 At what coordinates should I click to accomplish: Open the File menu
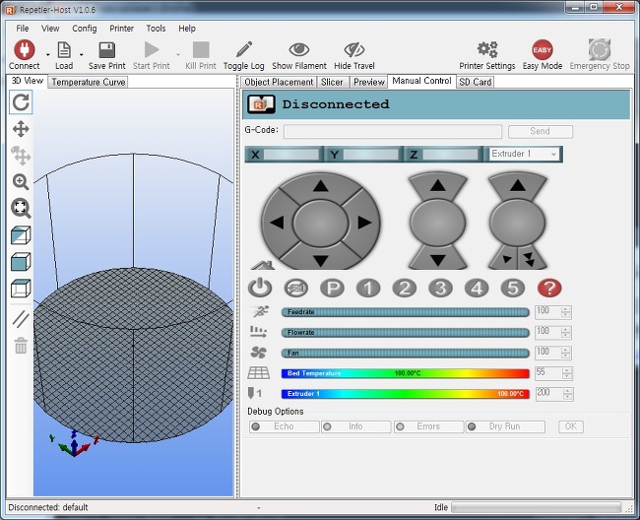pyautogui.click(x=22, y=29)
